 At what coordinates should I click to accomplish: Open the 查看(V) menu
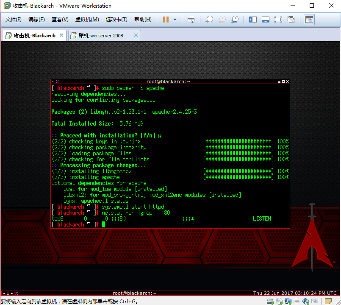(x=60, y=20)
